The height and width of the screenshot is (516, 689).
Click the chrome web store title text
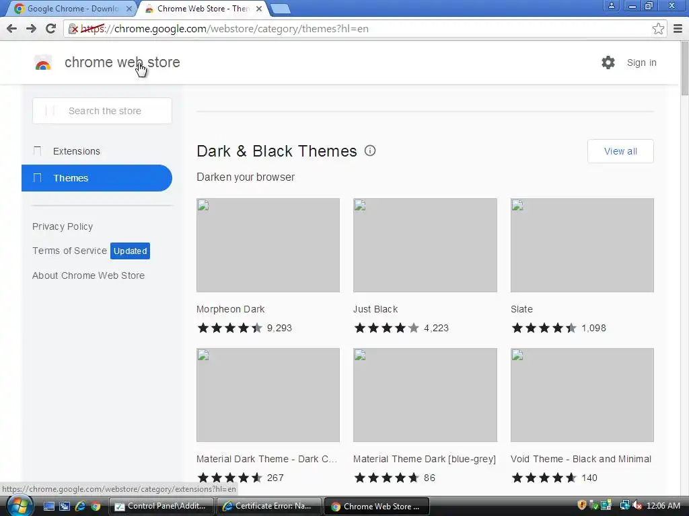click(x=122, y=62)
